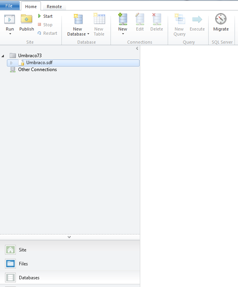Open the Run dropdown arrow
Screen dimensions: 238x287
(10, 34)
